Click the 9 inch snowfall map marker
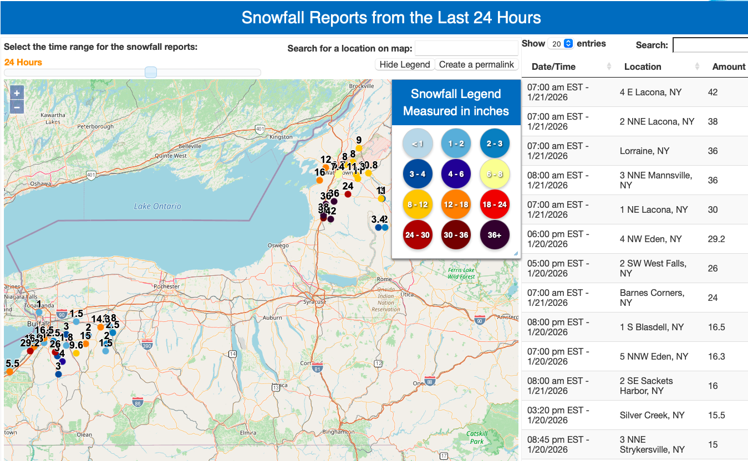Viewport: 748px width, 461px height. (359, 148)
